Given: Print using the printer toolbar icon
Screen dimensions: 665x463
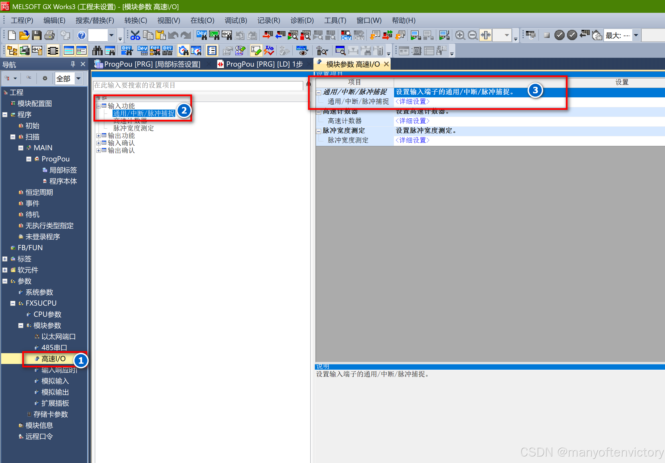Looking at the screenshot, I should [x=50, y=35].
